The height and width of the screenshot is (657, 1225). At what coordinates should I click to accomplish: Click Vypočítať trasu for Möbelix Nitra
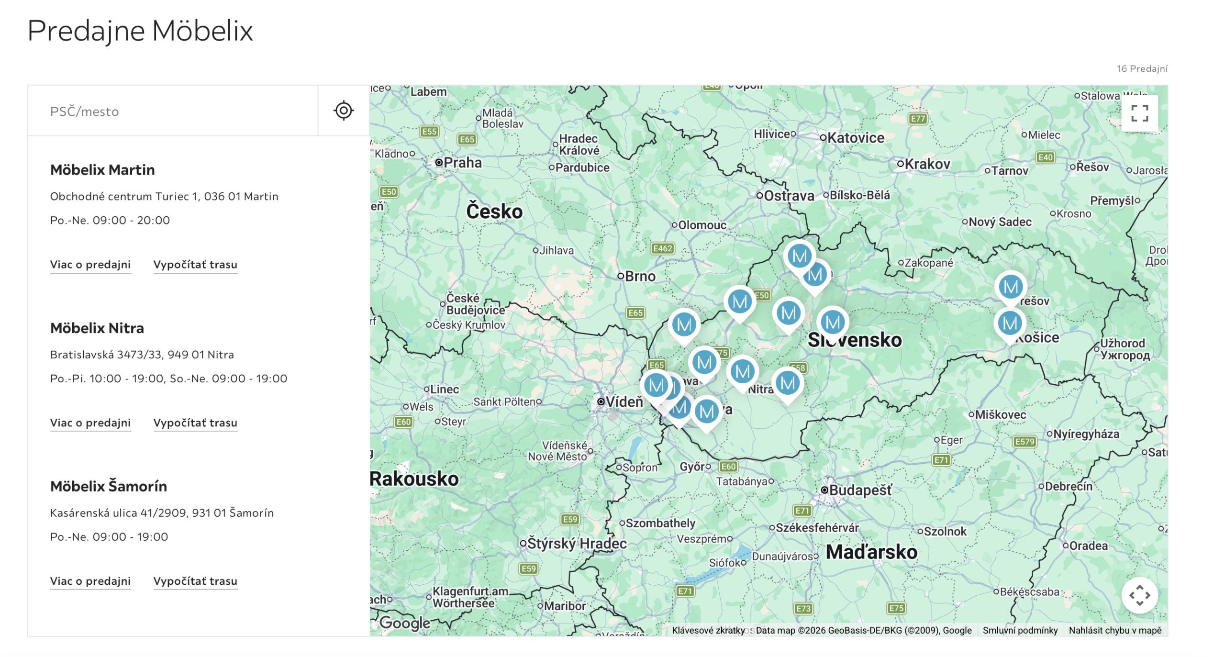[195, 423]
